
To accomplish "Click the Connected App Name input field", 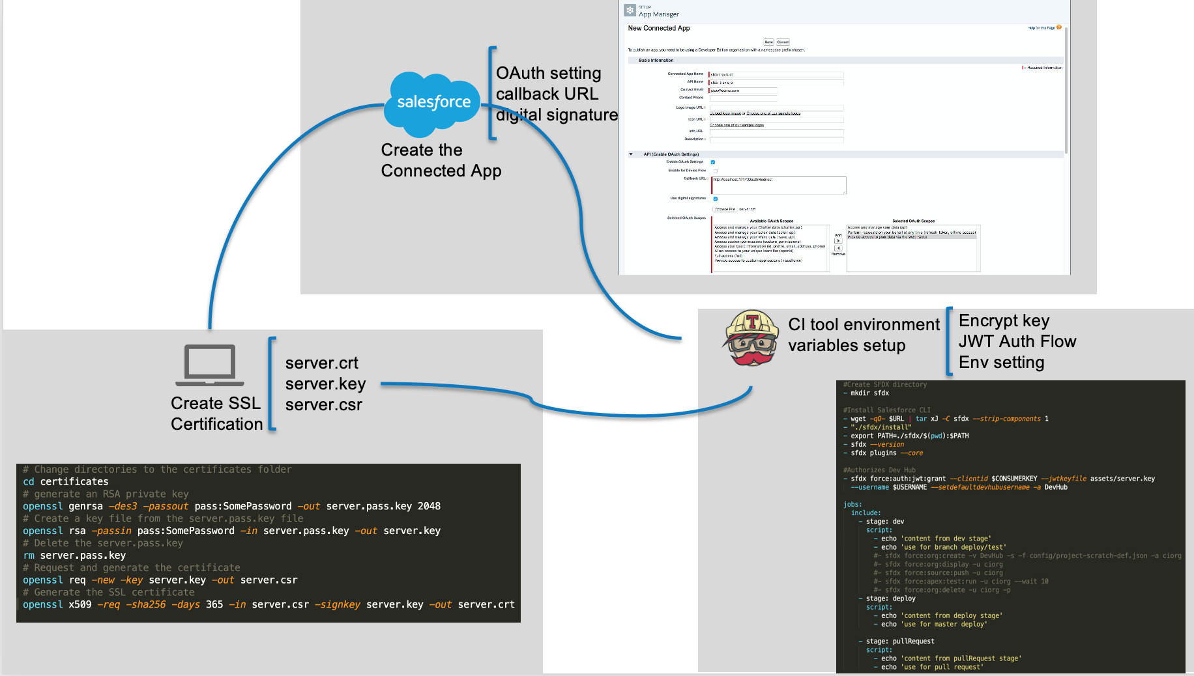I will point(776,74).
